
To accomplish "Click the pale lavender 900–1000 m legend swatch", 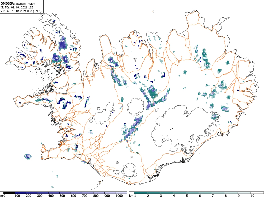I will tap(110, 193).
